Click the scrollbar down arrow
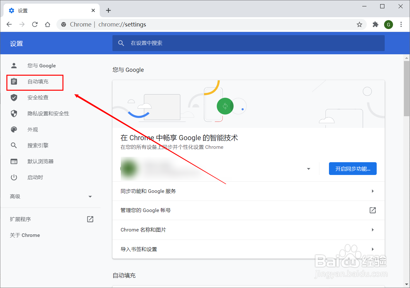Viewport: 410px width, 288px height. (407, 284)
